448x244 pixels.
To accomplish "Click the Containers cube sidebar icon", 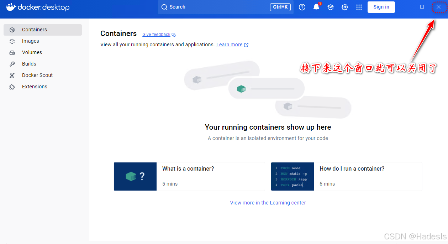I will tap(12, 30).
